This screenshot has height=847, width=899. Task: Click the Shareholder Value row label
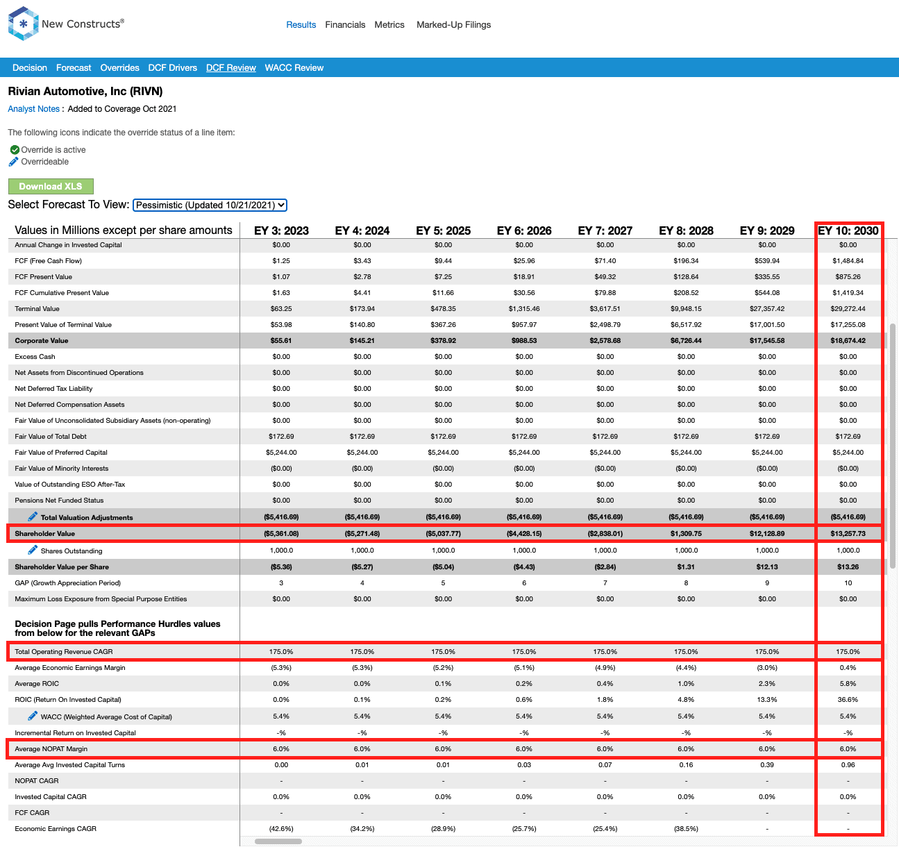[x=44, y=533]
